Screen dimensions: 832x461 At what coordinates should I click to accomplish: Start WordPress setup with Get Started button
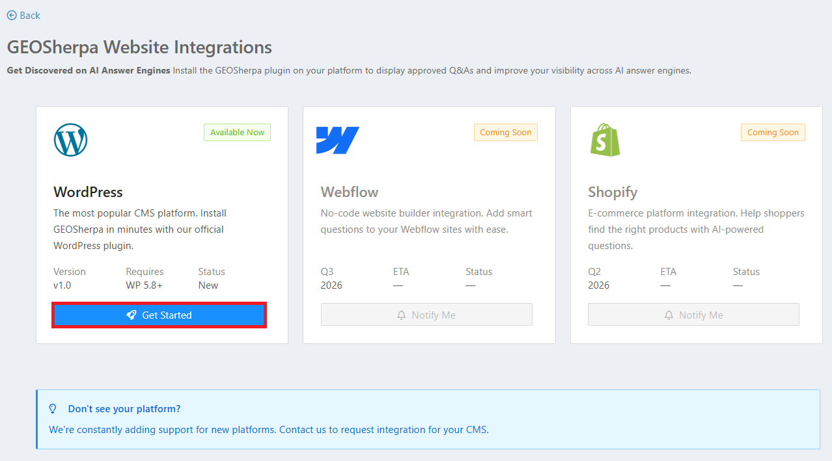[159, 315]
